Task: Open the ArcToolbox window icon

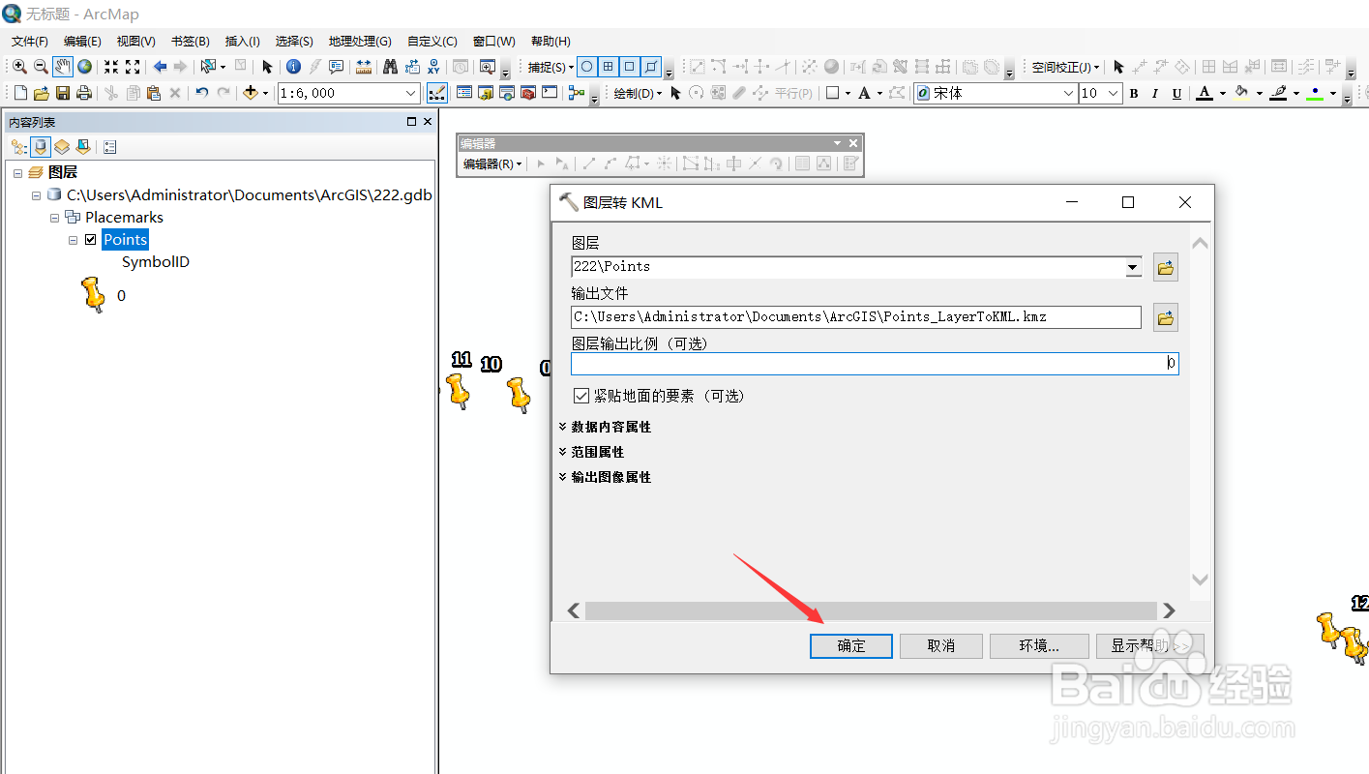Action: tap(527, 93)
